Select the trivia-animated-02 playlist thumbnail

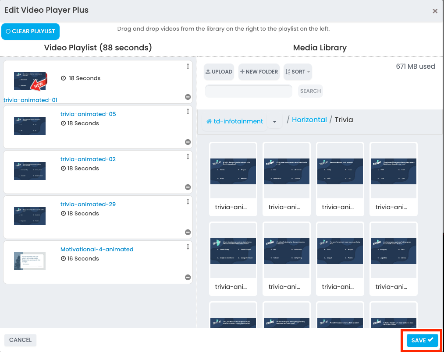(30, 171)
